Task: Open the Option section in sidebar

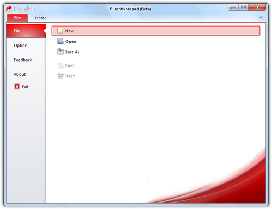Action: 21,45
